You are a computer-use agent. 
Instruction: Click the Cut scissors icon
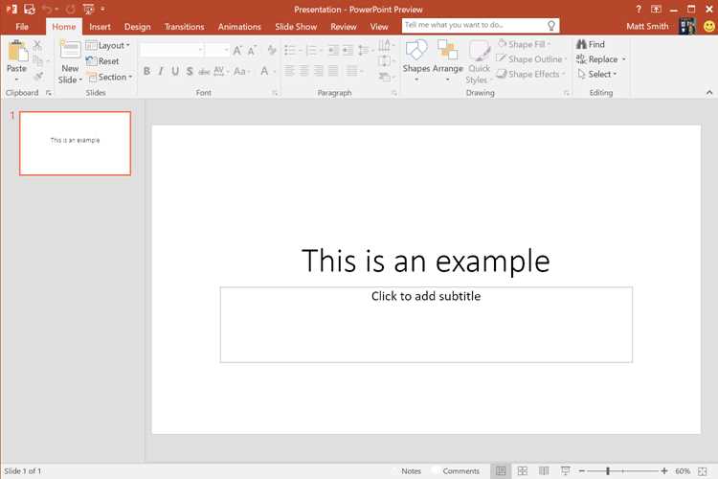[x=37, y=45]
